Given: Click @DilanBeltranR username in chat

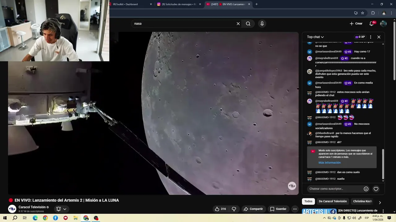Looking at the screenshot, I should pos(325,133).
